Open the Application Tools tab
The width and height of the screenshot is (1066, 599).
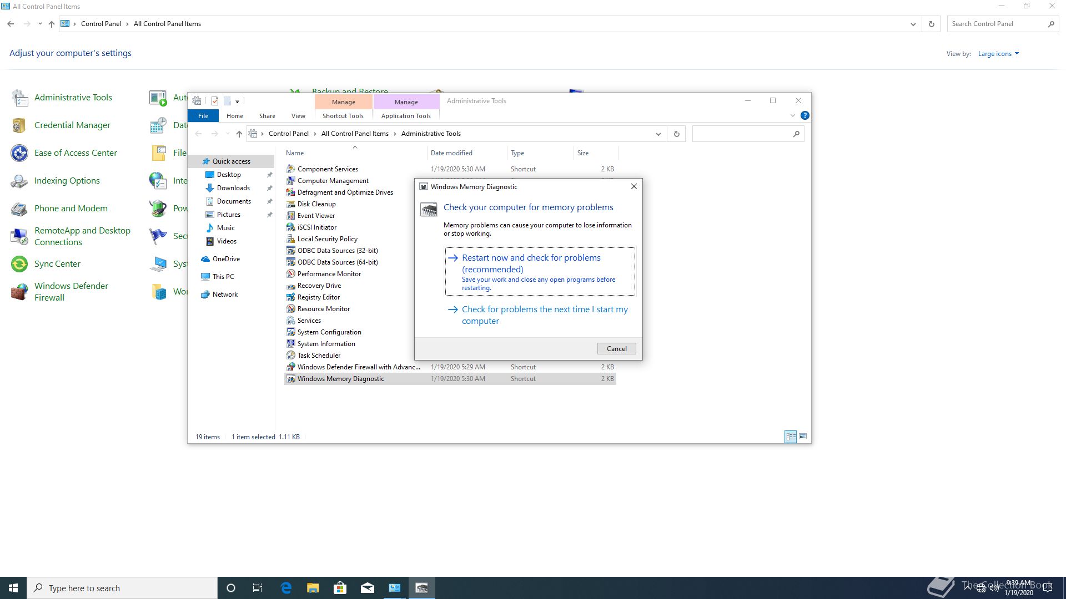click(406, 115)
